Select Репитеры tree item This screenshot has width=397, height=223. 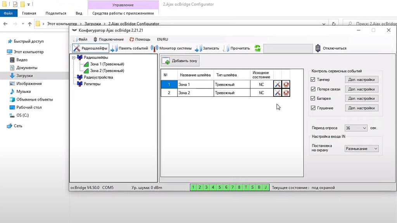coord(92,84)
